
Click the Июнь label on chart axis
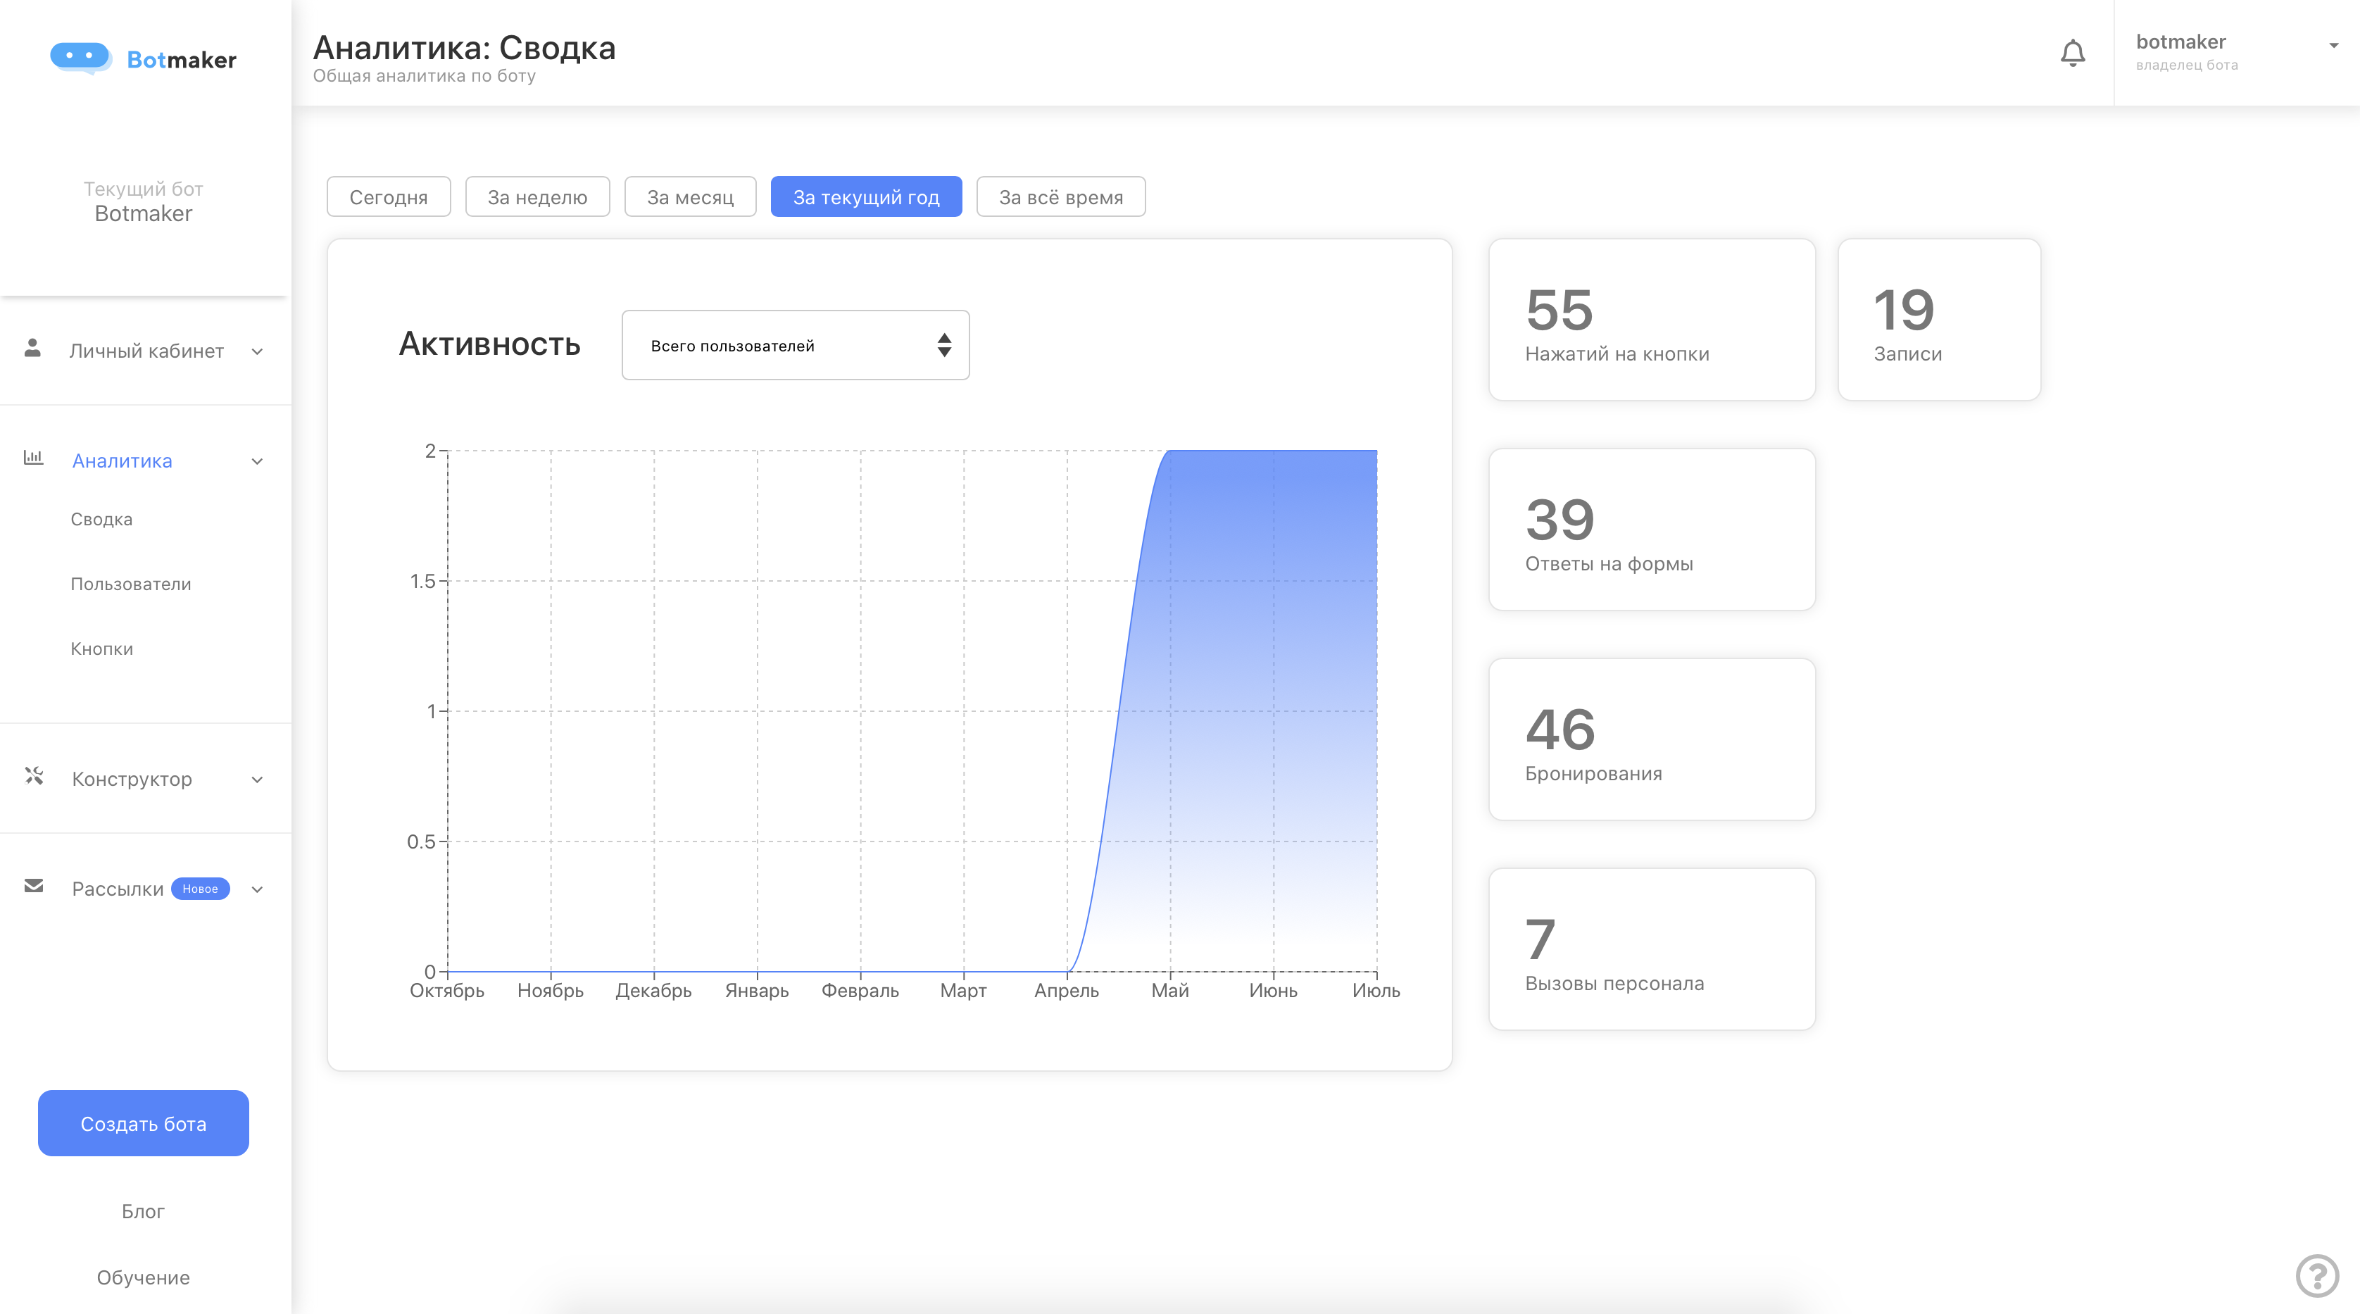pyautogui.click(x=1274, y=991)
